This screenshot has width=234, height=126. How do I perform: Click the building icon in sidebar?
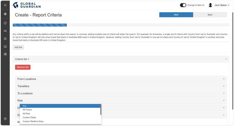click(5, 54)
